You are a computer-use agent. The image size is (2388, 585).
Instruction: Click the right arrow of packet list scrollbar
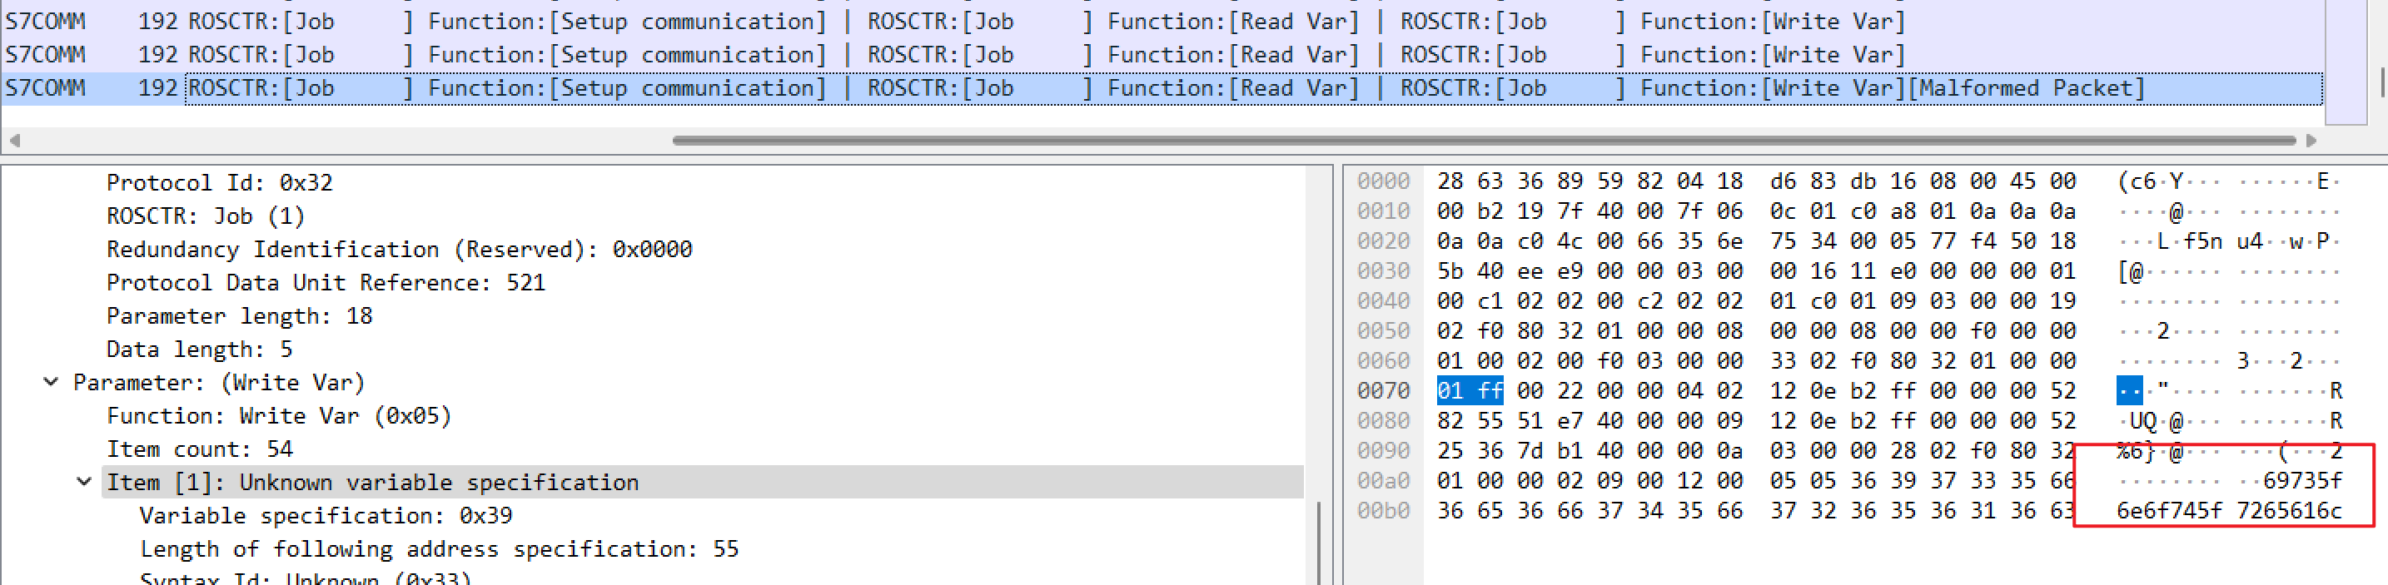[x=2311, y=140]
